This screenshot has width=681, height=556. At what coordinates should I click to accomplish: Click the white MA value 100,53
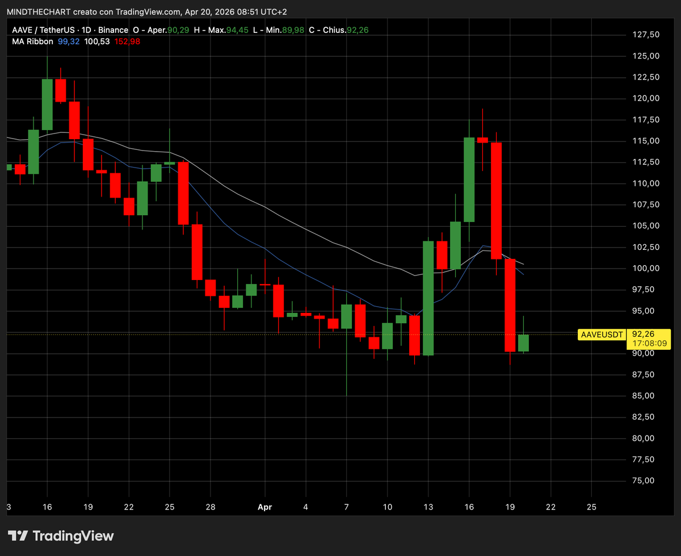(x=96, y=41)
